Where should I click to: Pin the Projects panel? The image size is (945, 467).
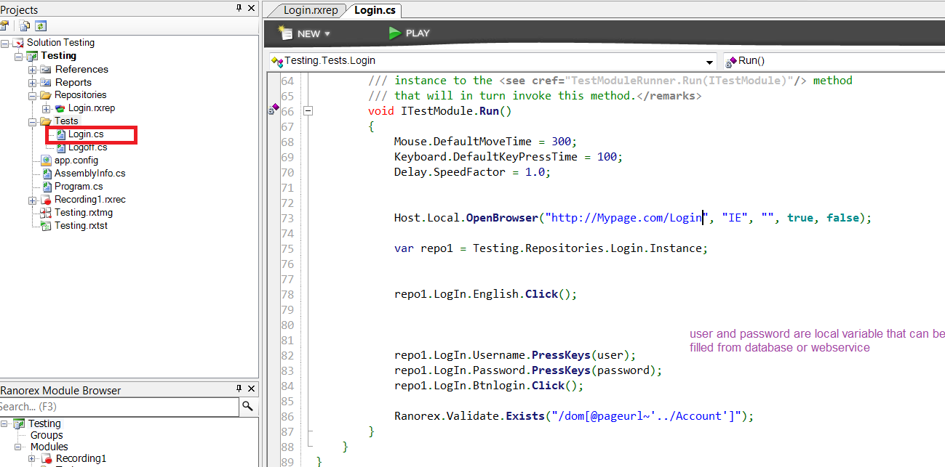pos(239,8)
